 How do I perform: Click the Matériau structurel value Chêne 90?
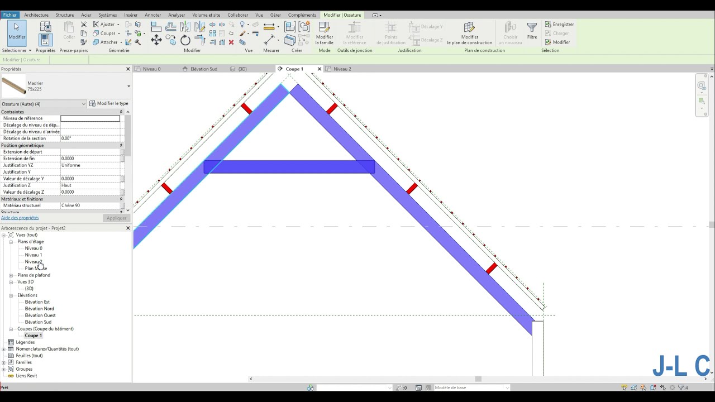pos(90,205)
